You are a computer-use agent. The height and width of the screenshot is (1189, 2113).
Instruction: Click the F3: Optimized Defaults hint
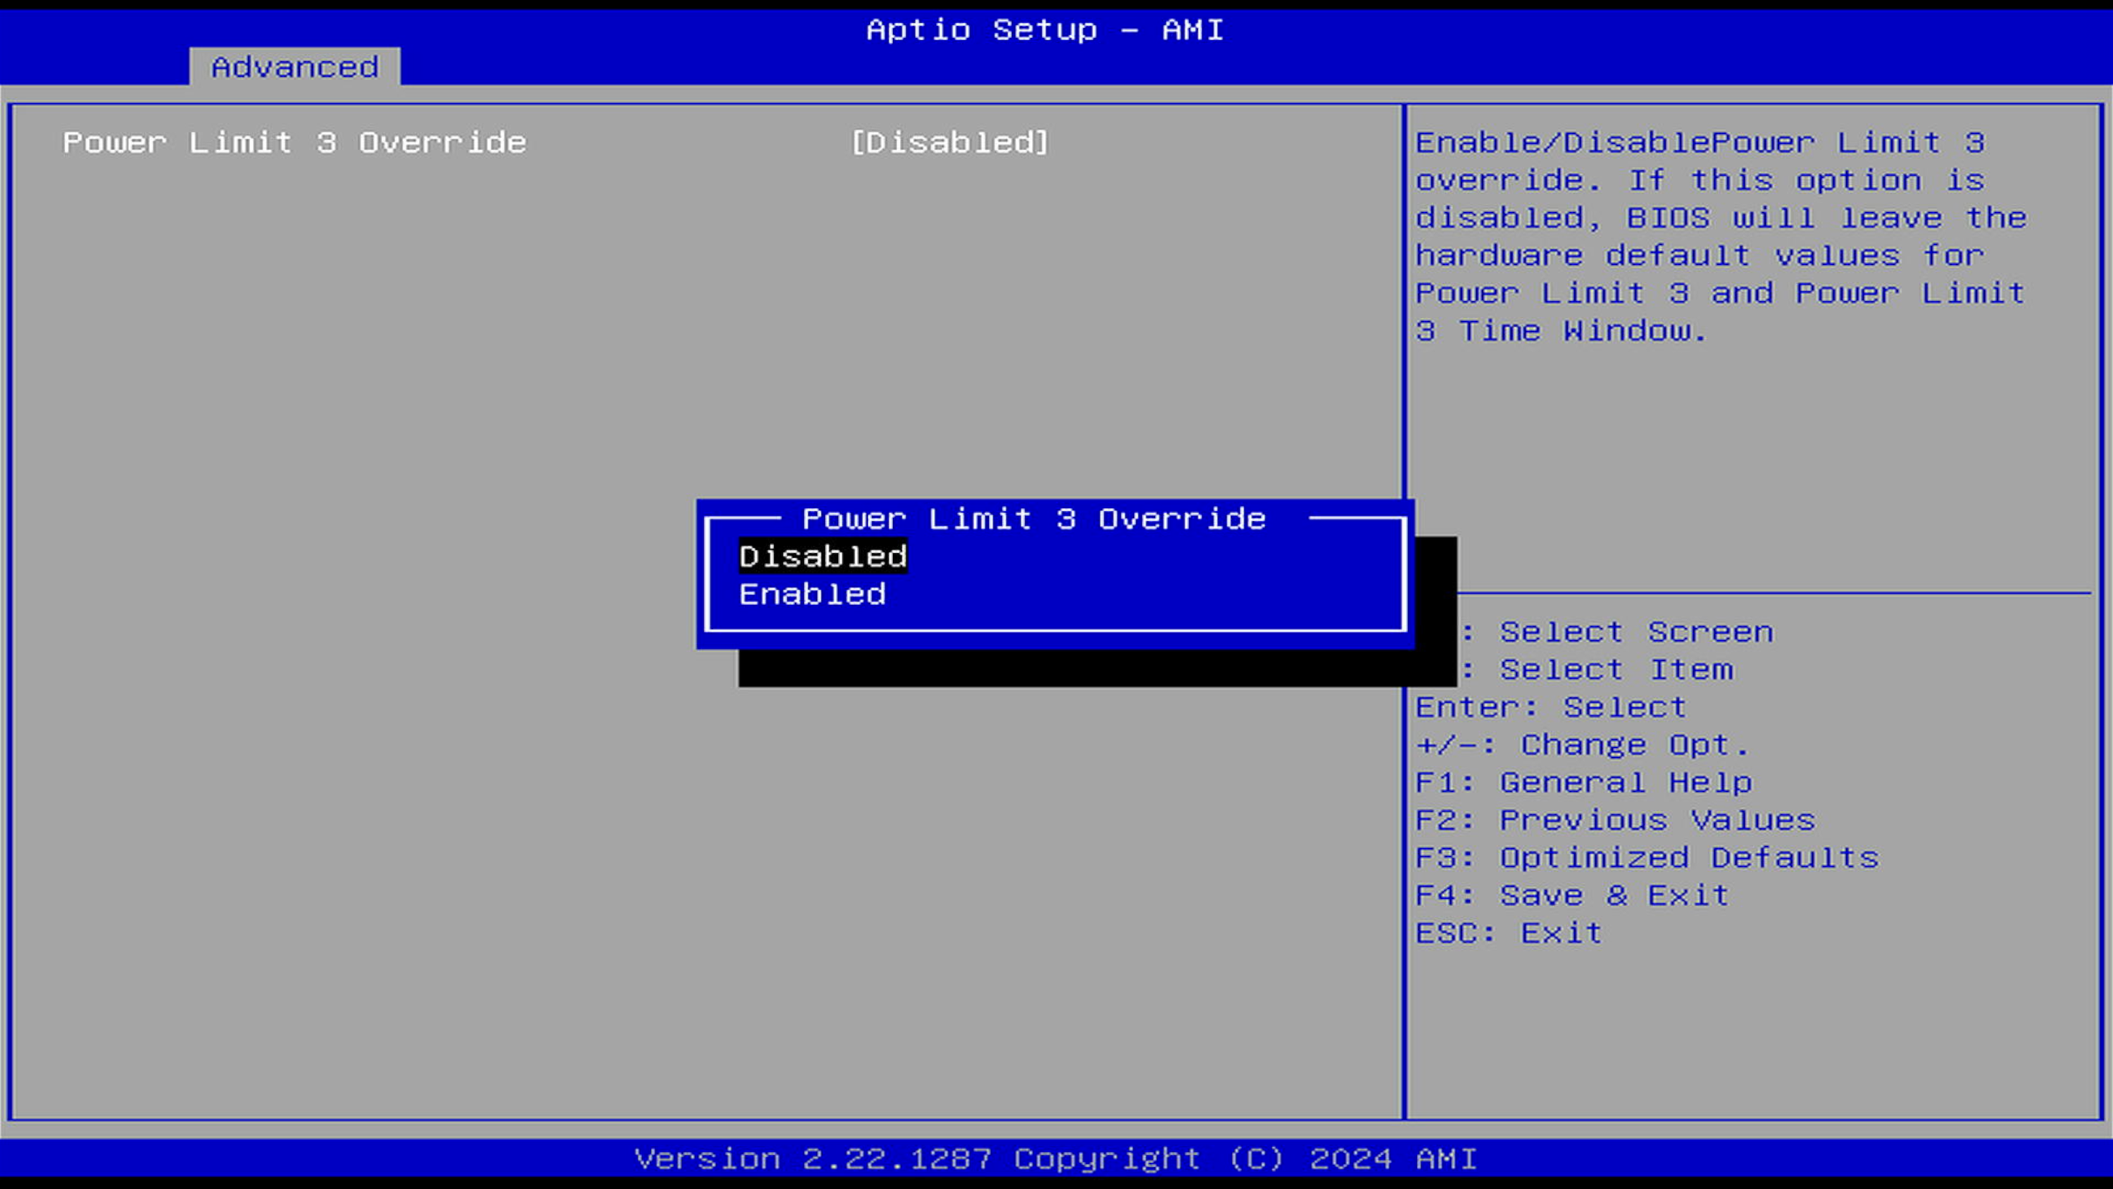[1646, 857]
